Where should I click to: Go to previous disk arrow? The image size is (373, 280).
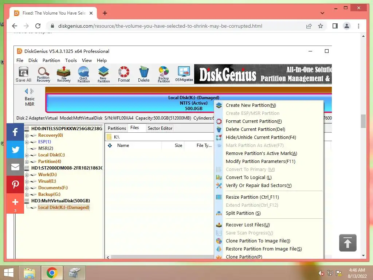point(26,91)
